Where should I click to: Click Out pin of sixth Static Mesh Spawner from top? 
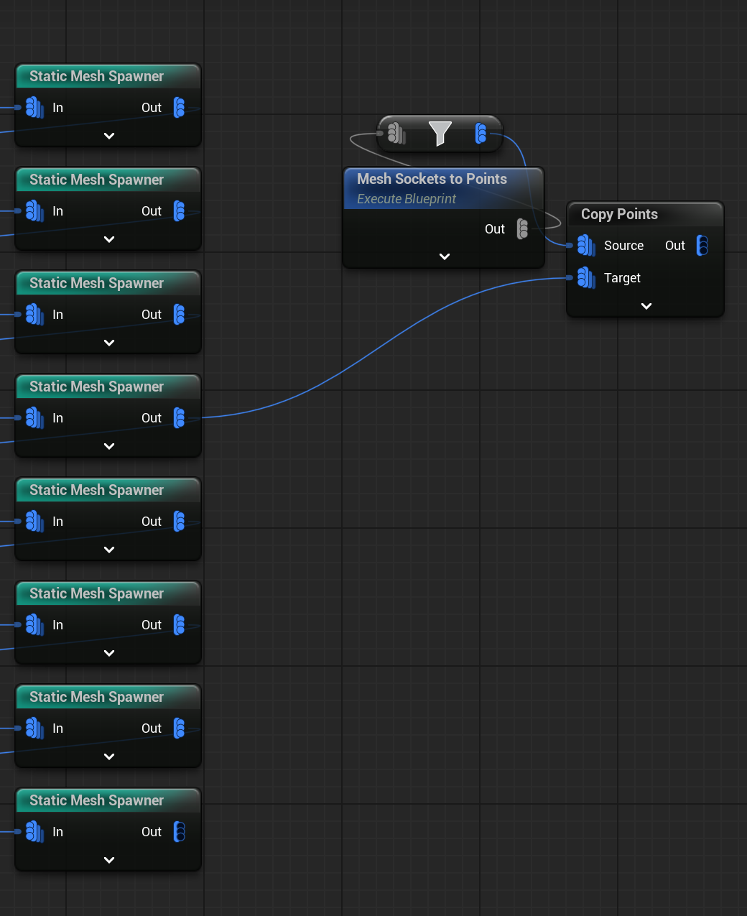pos(180,625)
